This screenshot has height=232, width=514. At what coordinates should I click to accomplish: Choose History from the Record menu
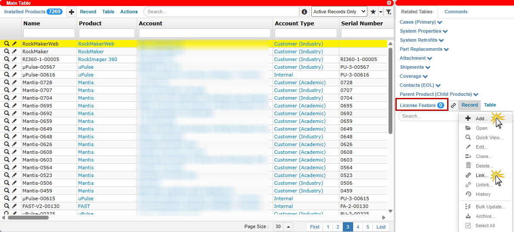(483, 195)
